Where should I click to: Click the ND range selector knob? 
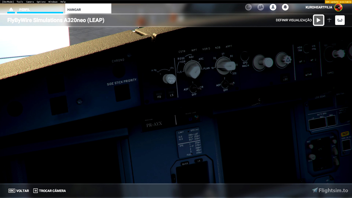click(226, 65)
